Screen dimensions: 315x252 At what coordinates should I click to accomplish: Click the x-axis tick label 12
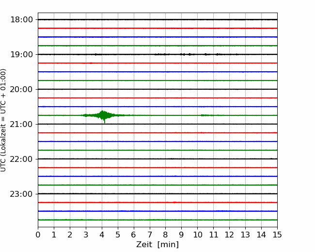coord(229,235)
